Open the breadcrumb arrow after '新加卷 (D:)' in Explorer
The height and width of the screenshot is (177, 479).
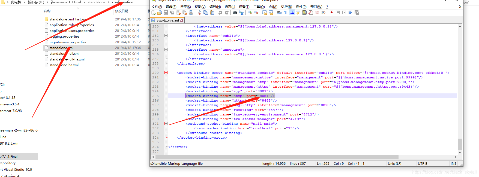click(x=47, y=2)
